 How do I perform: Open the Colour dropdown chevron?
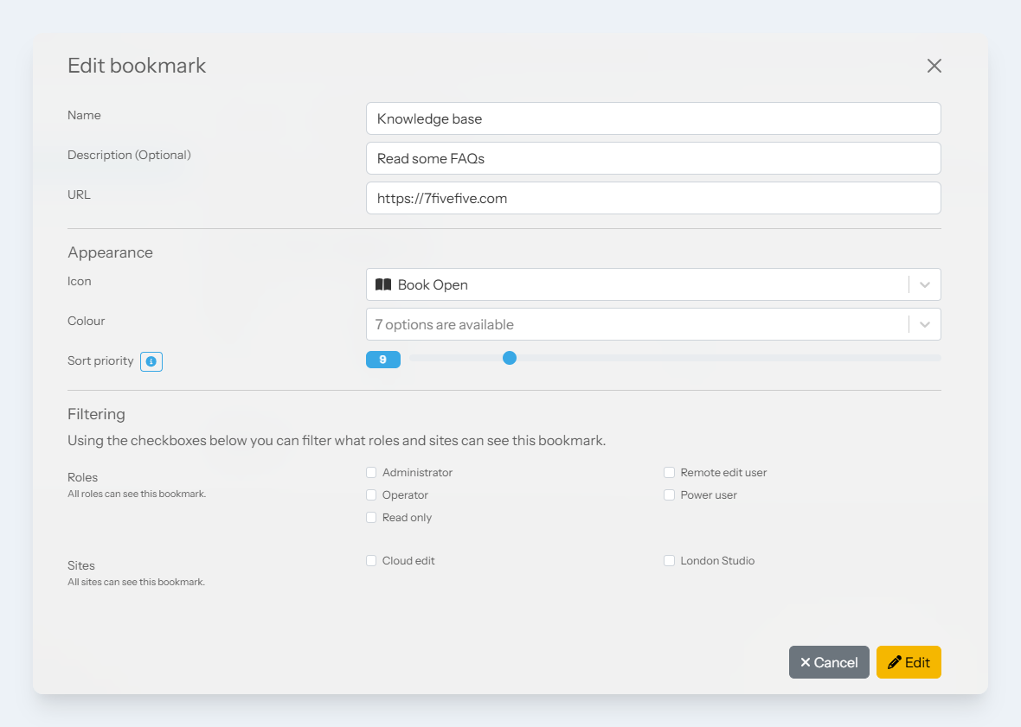[x=925, y=324]
